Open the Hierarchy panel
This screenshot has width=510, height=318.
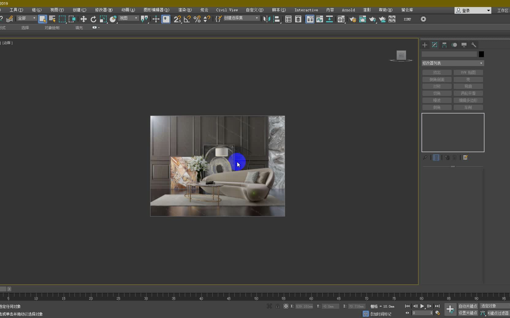click(x=444, y=45)
